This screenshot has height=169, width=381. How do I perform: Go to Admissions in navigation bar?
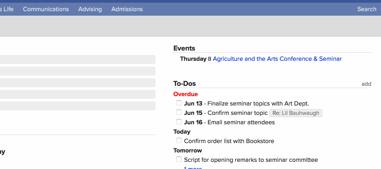point(127,9)
